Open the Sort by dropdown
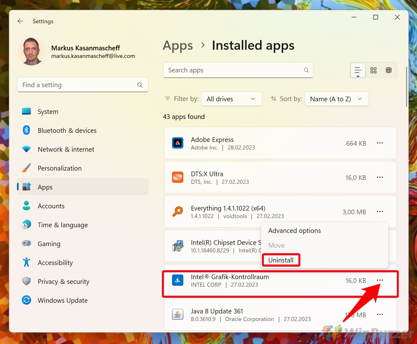Image resolution: width=417 pixels, height=344 pixels. click(336, 99)
